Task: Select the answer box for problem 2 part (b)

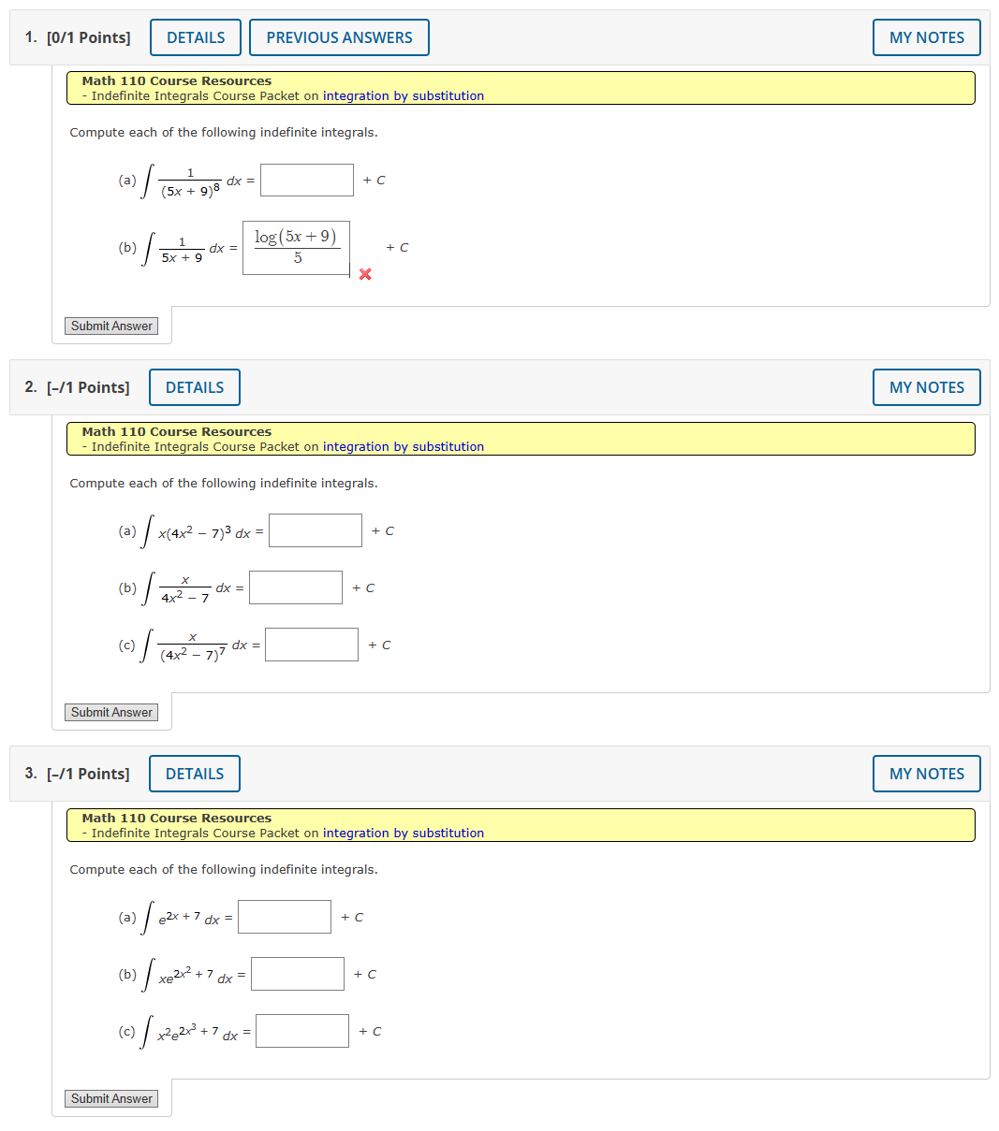Action: (x=296, y=587)
